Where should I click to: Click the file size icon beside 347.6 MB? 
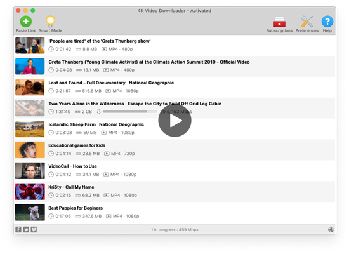[x=77, y=216]
